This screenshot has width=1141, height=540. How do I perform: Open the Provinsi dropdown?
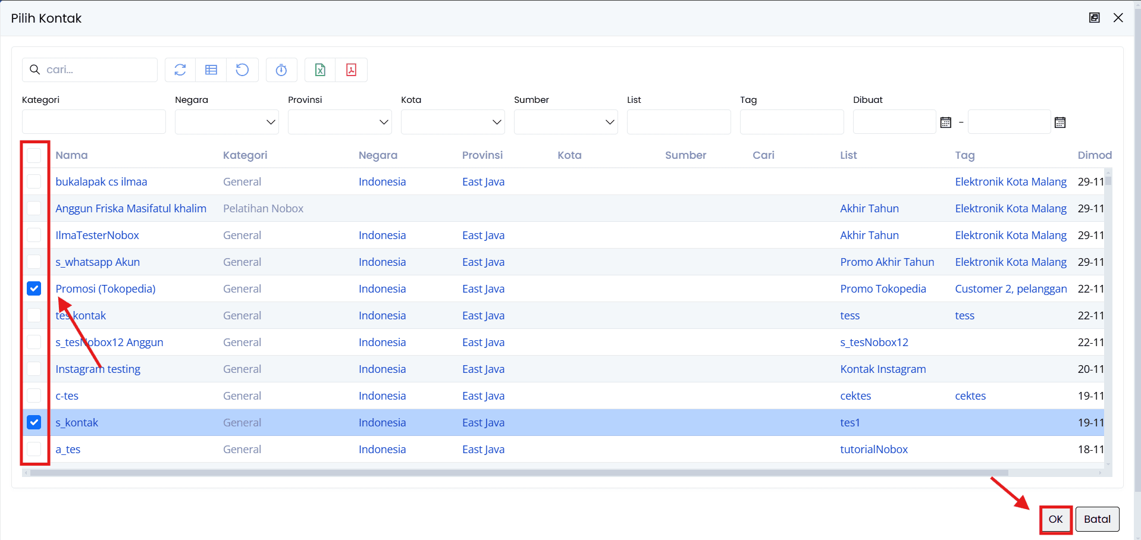click(383, 122)
